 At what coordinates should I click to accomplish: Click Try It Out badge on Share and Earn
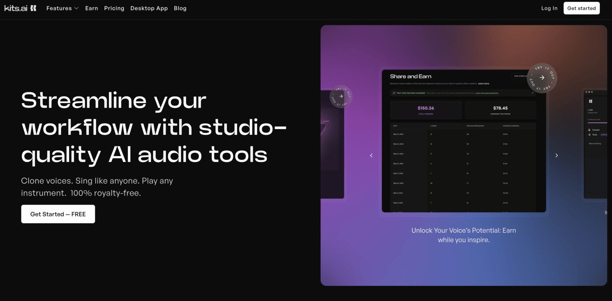pyautogui.click(x=542, y=78)
